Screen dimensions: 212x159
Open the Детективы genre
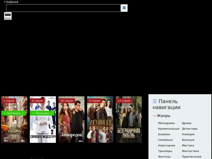pos(190,129)
